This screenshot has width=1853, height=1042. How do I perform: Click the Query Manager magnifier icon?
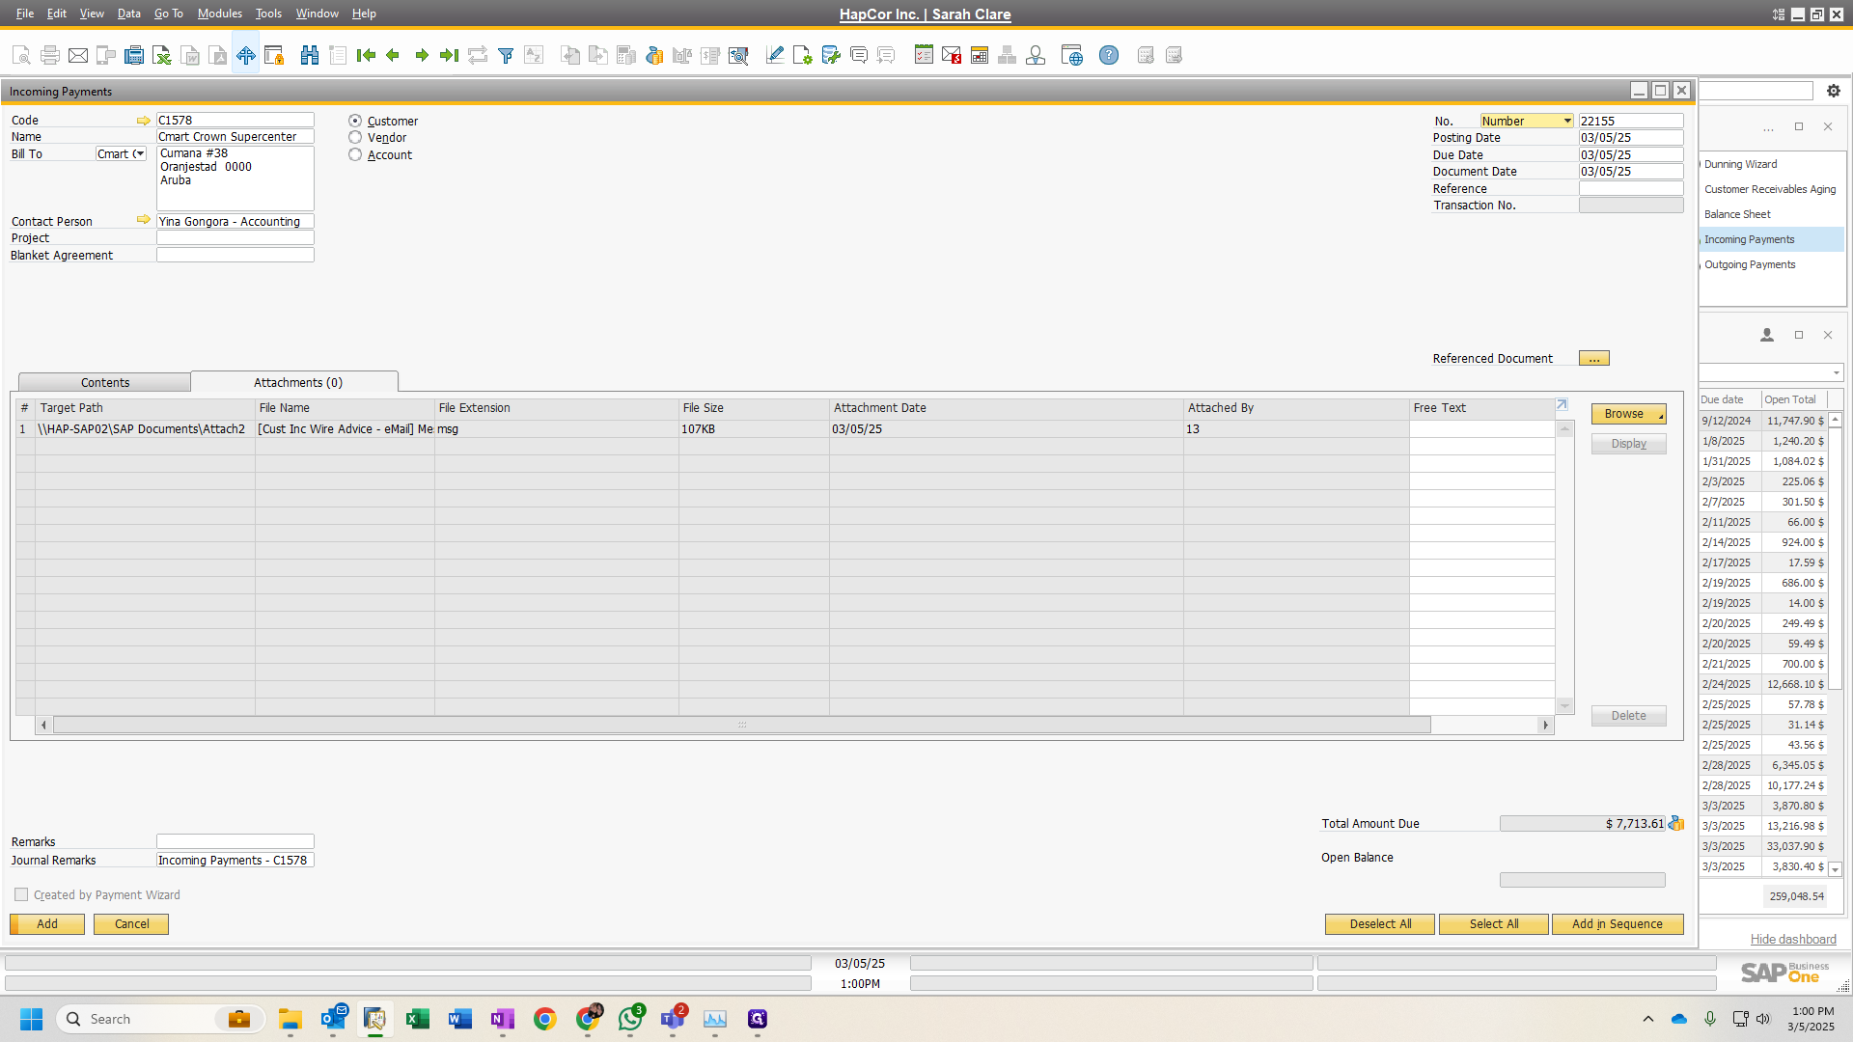point(738,55)
